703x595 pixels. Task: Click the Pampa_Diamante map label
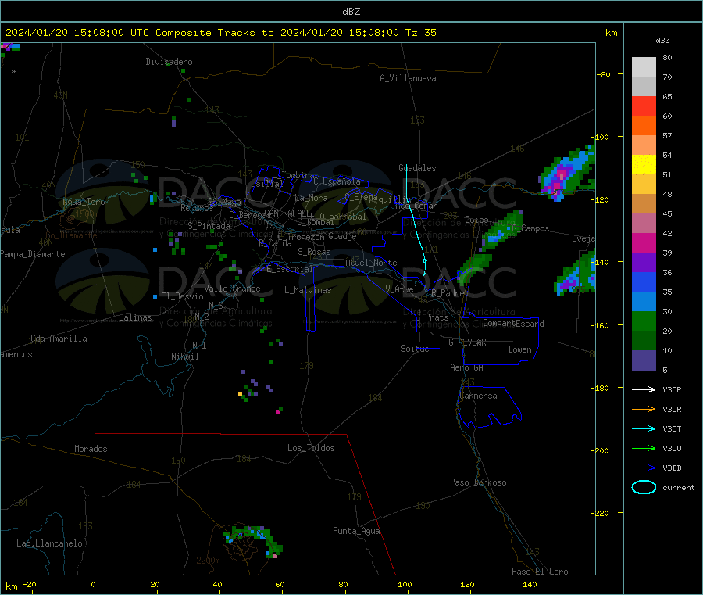[x=33, y=254]
